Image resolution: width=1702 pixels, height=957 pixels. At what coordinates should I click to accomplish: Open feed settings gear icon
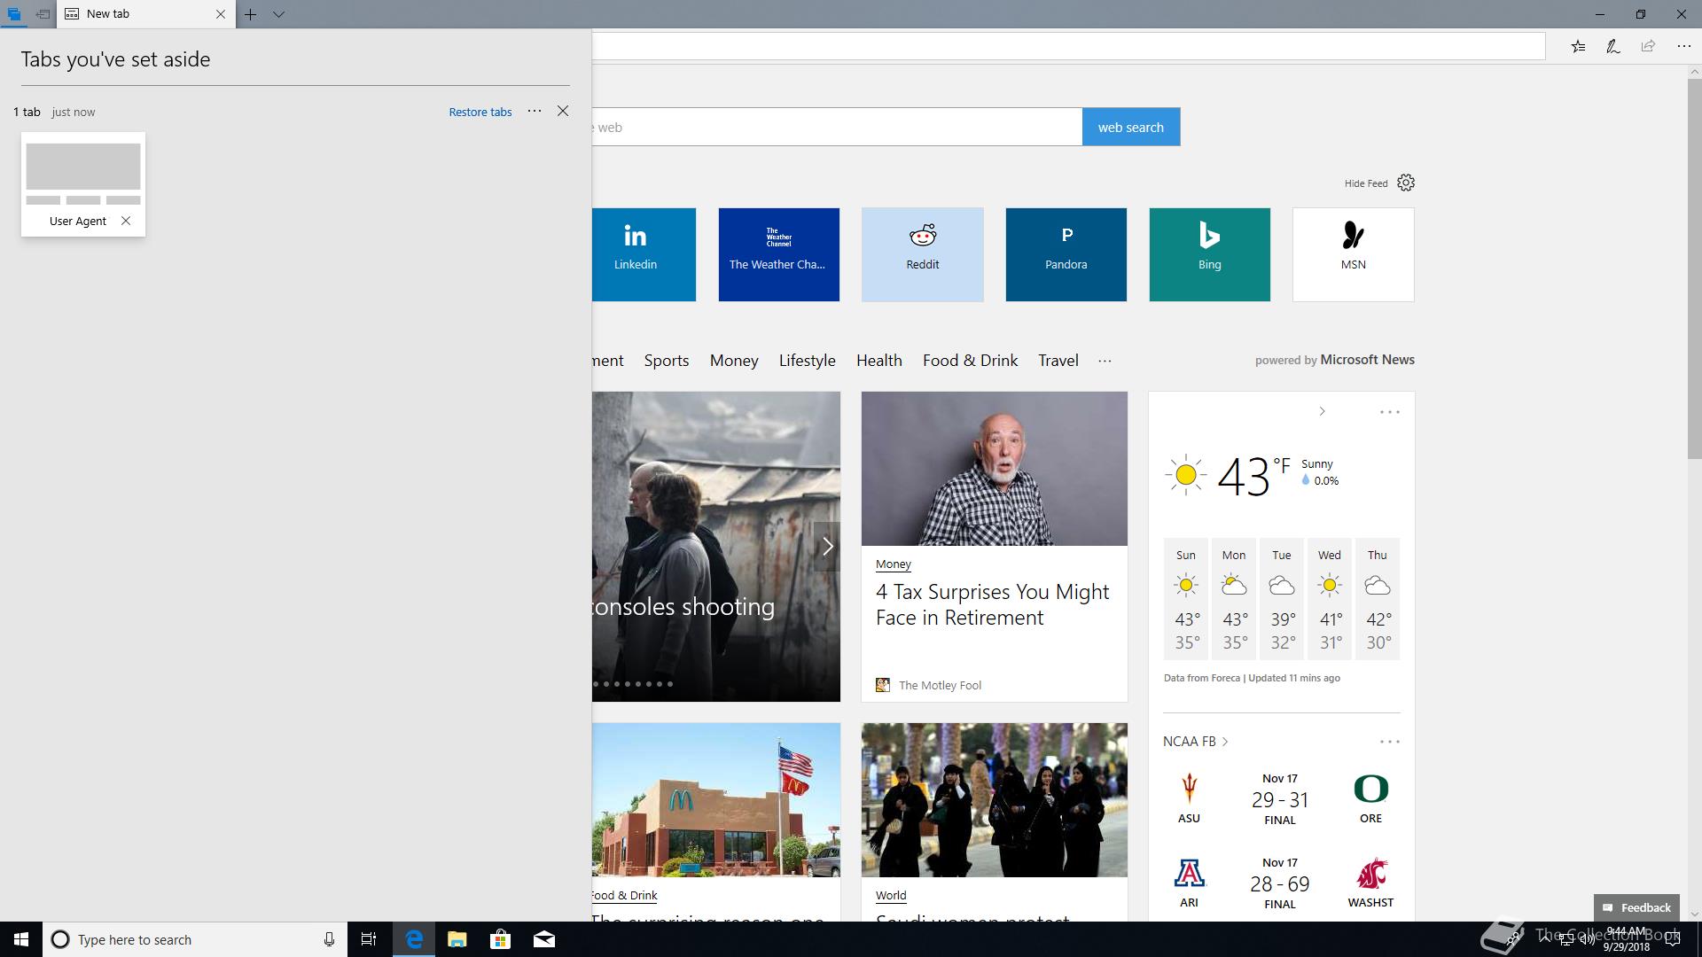click(x=1406, y=183)
